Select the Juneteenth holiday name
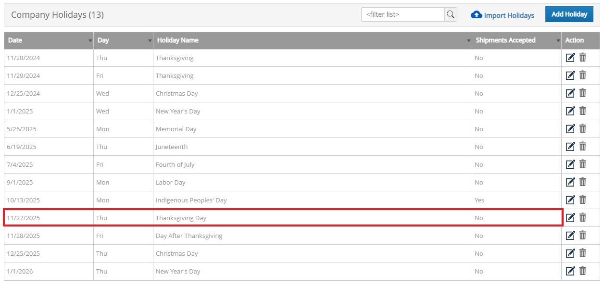Screen dimensions: 604x287 pyautogui.click(x=172, y=147)
